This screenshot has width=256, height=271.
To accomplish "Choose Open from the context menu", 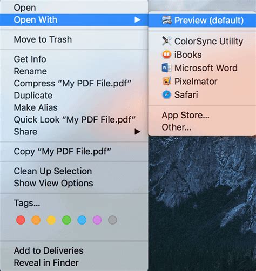I will pos(74,8).
